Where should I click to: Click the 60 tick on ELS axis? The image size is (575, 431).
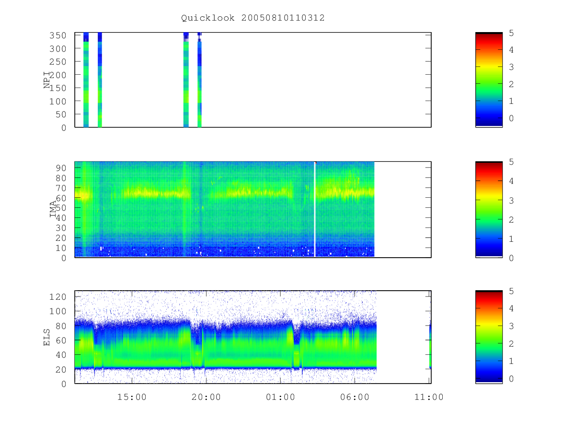(x=61, y=340)
